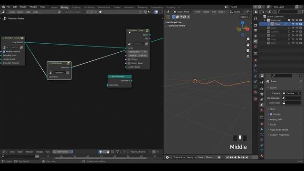The height and width of the screenshot is (171, 304).
Task: Collapse the Join Geometry node
Action: (x=110, y=76)
